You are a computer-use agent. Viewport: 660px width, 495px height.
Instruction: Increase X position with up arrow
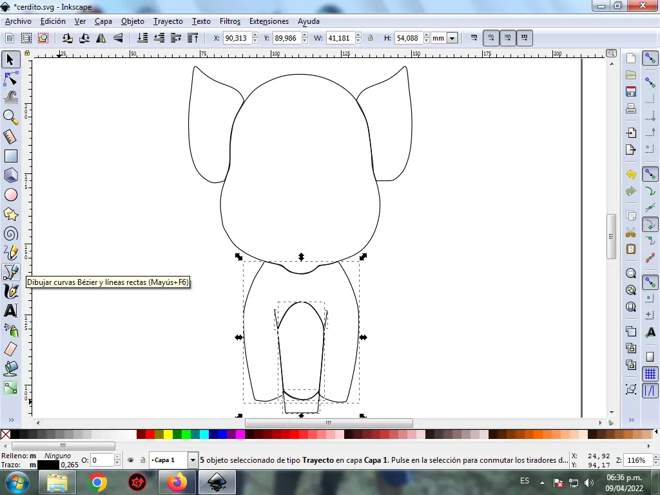[255, 35]
